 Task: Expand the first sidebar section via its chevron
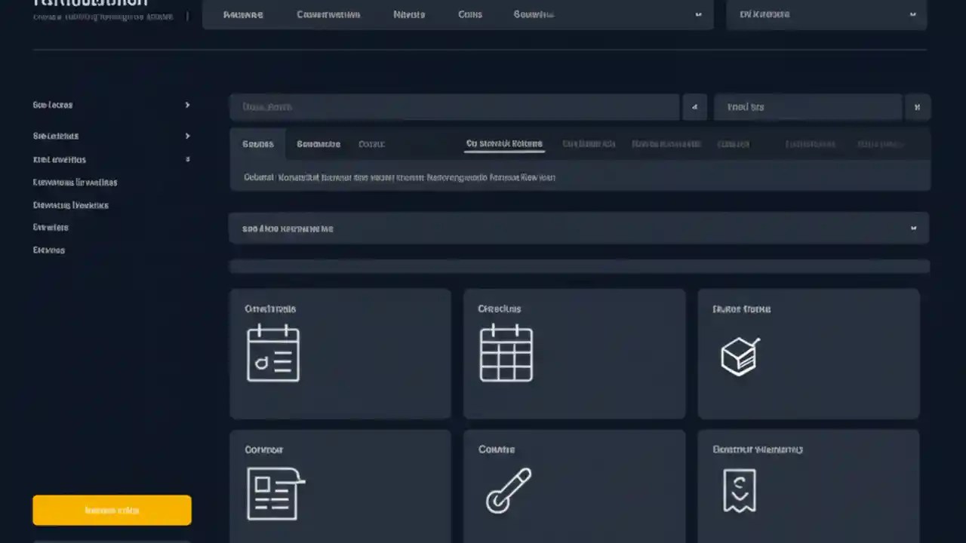click(187, 105)
